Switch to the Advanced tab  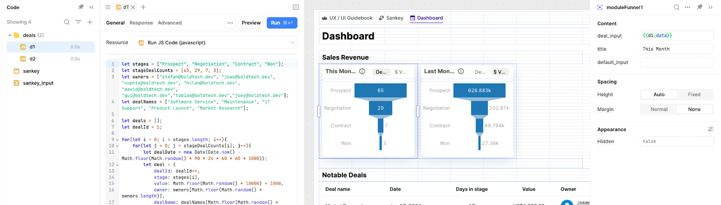tap(170, 23)
